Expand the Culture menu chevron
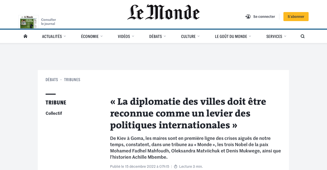327x170 pixels. pos(199,36)
